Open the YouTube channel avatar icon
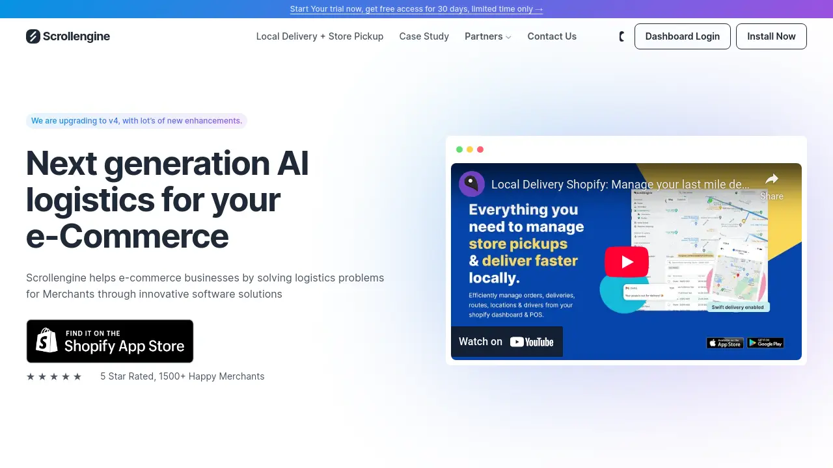The image size is (833, 468). (472, 185)
